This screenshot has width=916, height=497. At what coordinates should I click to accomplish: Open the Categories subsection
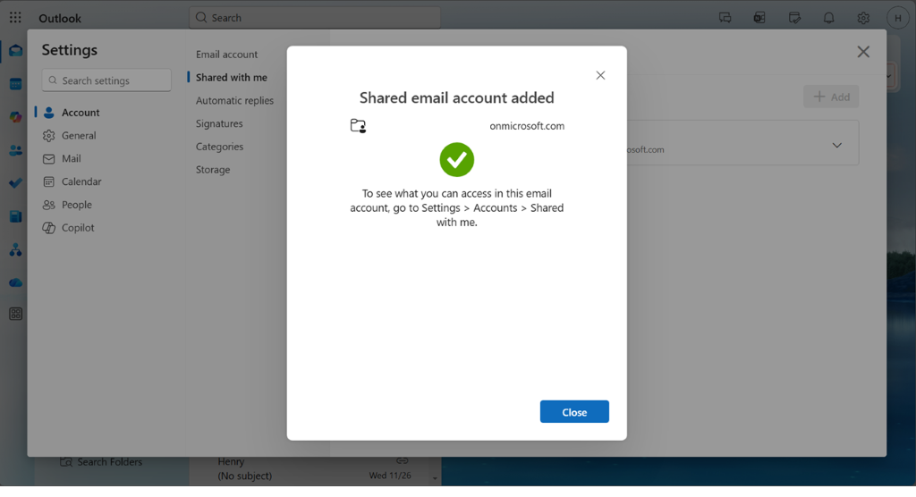point(220,147)
